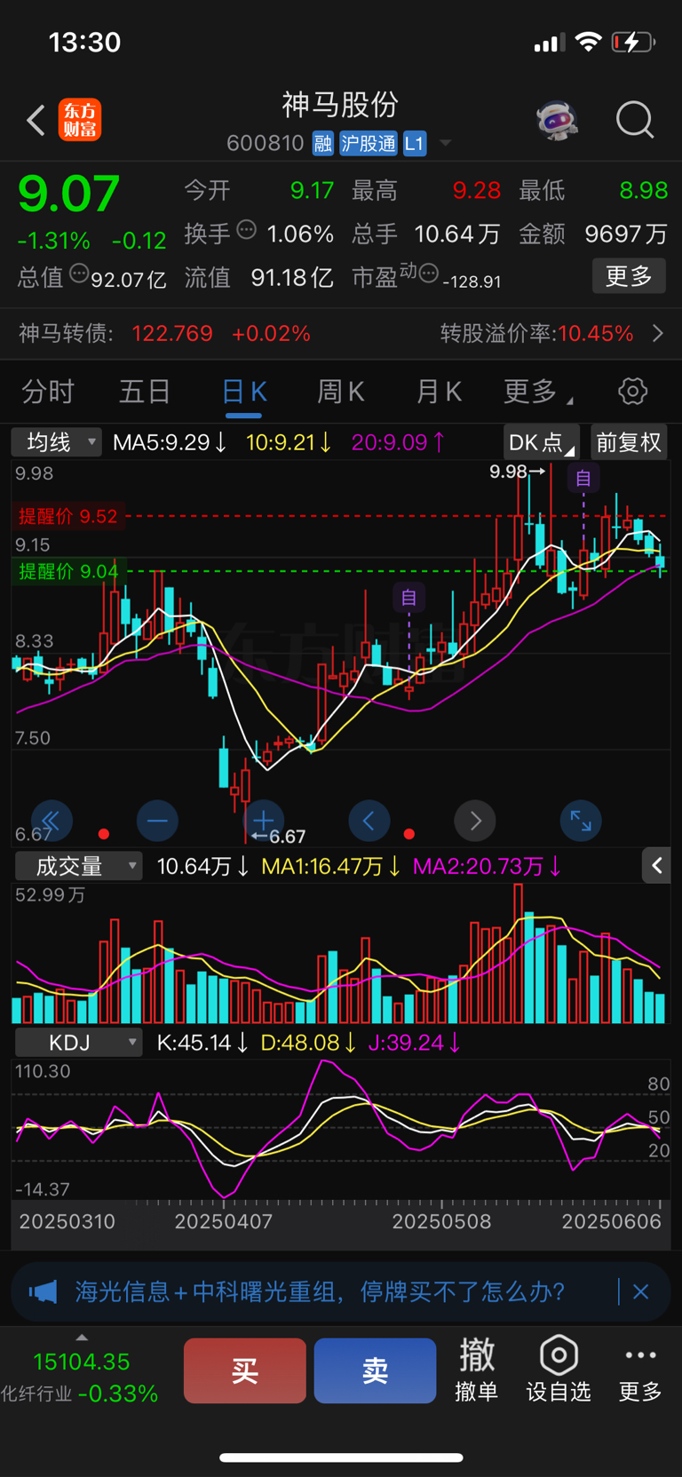Tap MA1:16.47万 volume readout

point(331,866)
